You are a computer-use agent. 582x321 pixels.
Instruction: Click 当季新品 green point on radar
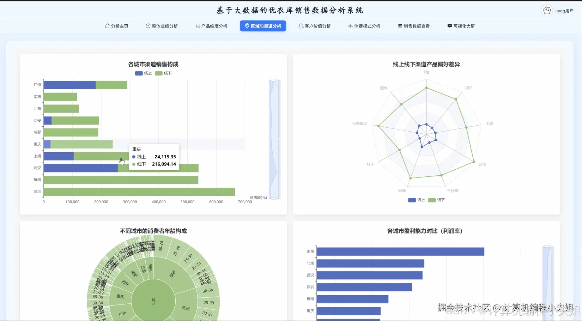click(x=378, y=126)
